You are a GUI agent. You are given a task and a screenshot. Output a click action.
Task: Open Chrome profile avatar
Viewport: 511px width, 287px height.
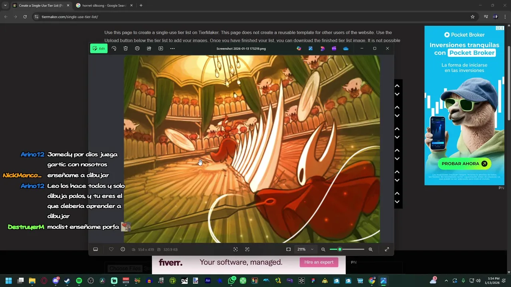(495, 17)
